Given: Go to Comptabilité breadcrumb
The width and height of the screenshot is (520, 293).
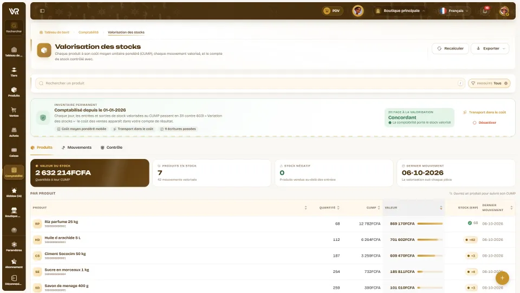Looking at the screenshot, I should [88, 32].
